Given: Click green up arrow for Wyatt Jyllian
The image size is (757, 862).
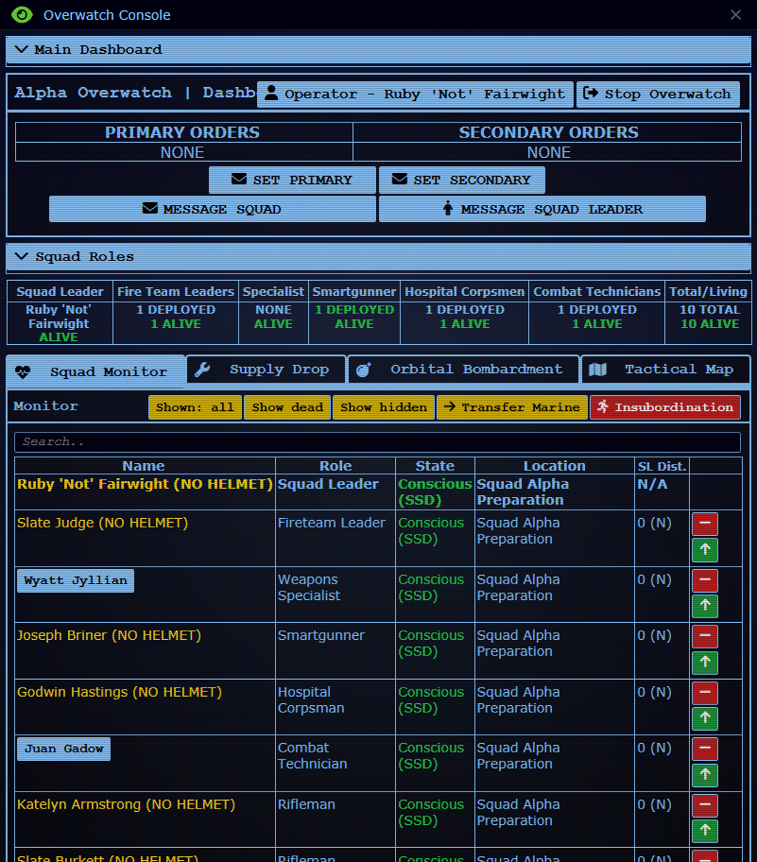Looking at the screenshot, I should click(705, 607).
